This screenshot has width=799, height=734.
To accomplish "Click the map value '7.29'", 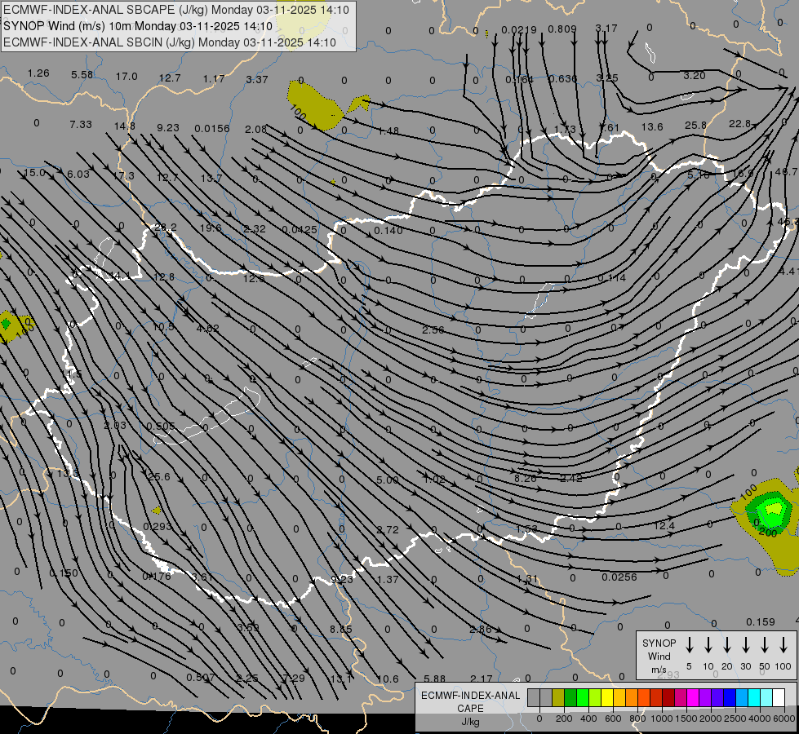I will pos(294,678).
